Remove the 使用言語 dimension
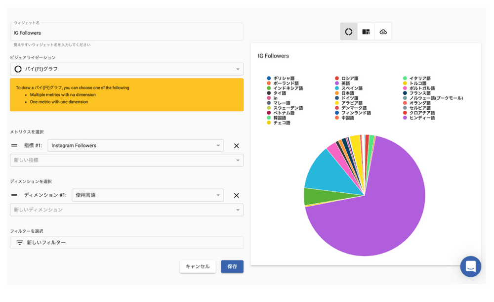This screenshot has width=494, height=302. coord(236,195)
